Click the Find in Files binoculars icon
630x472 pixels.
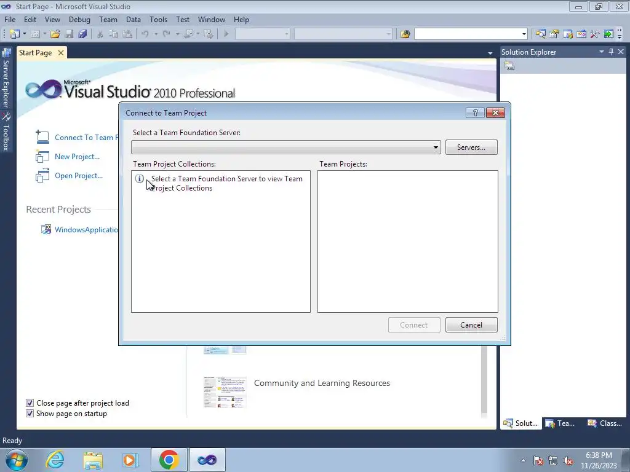(405, 34)
